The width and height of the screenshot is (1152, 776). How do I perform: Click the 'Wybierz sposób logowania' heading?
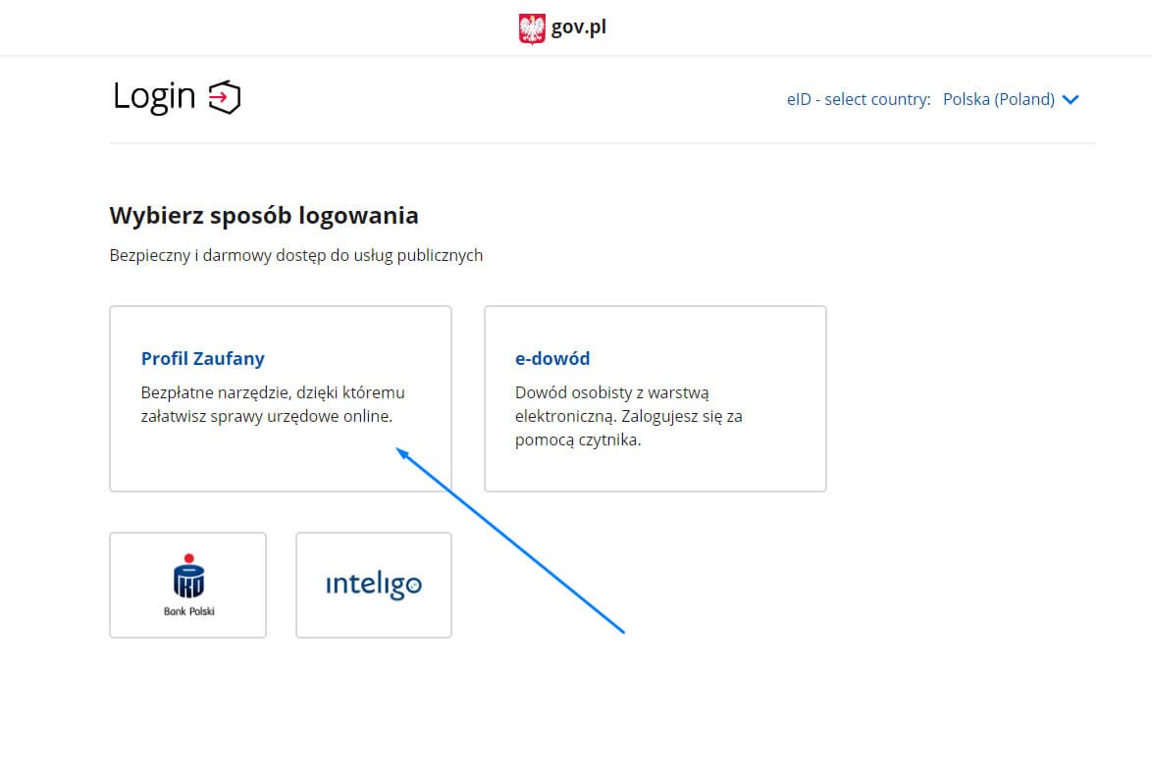coord(264,215)
